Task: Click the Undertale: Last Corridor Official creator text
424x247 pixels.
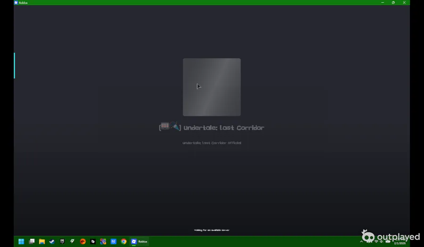Action: 212,143
